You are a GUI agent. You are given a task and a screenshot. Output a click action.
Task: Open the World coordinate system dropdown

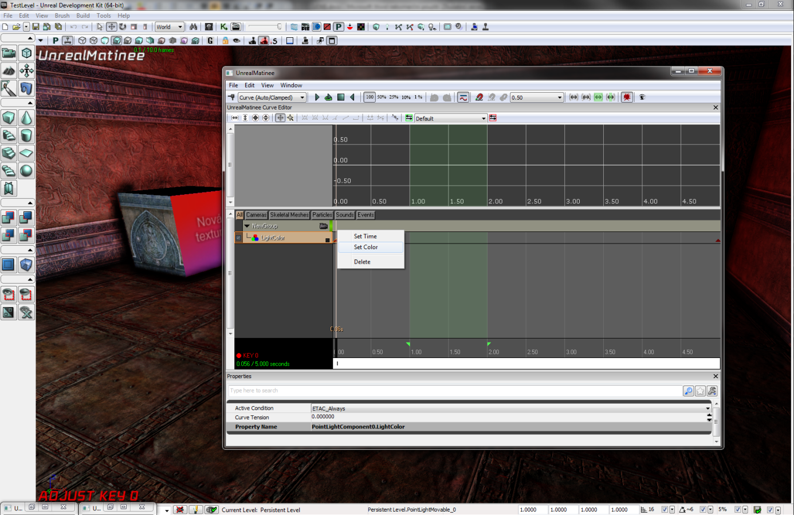(x=170, y=27)
